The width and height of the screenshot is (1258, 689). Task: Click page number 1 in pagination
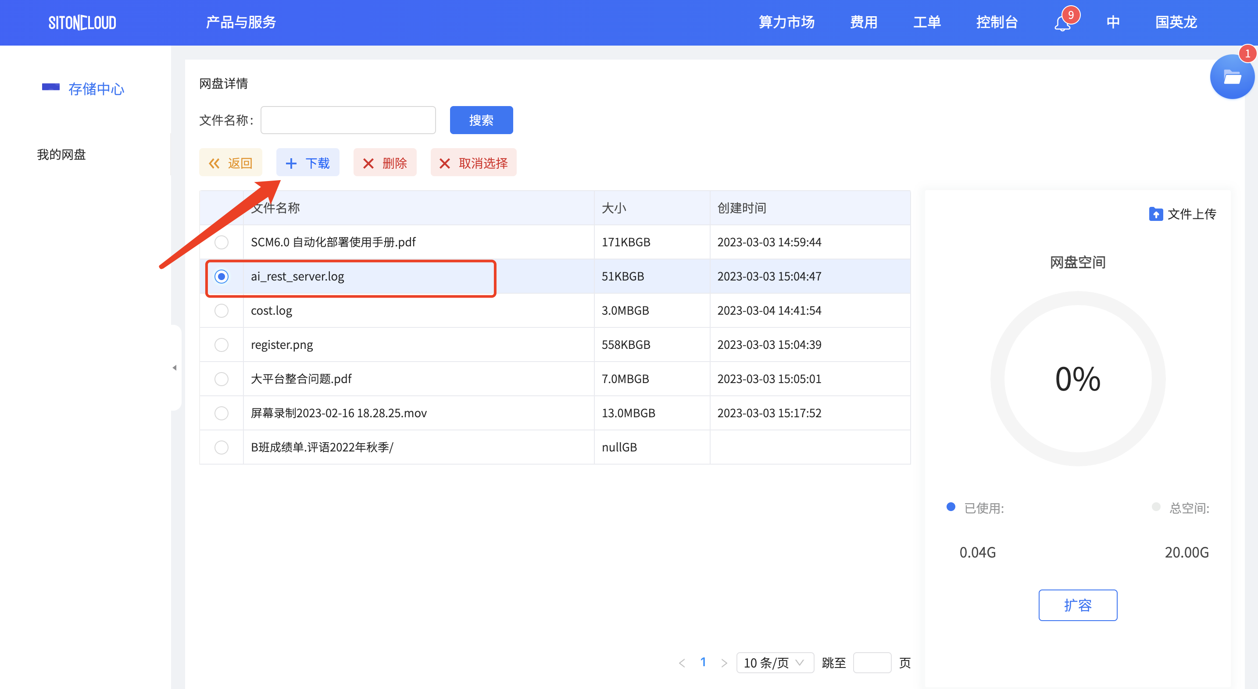click(703, 662)
